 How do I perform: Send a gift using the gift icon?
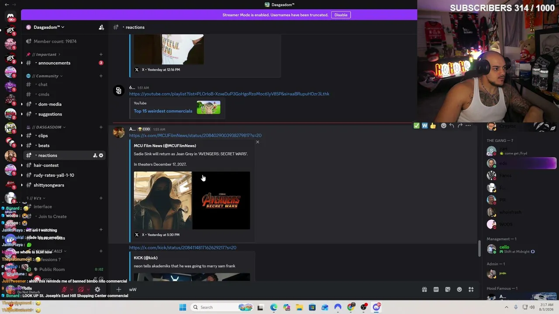click(424, 290)
